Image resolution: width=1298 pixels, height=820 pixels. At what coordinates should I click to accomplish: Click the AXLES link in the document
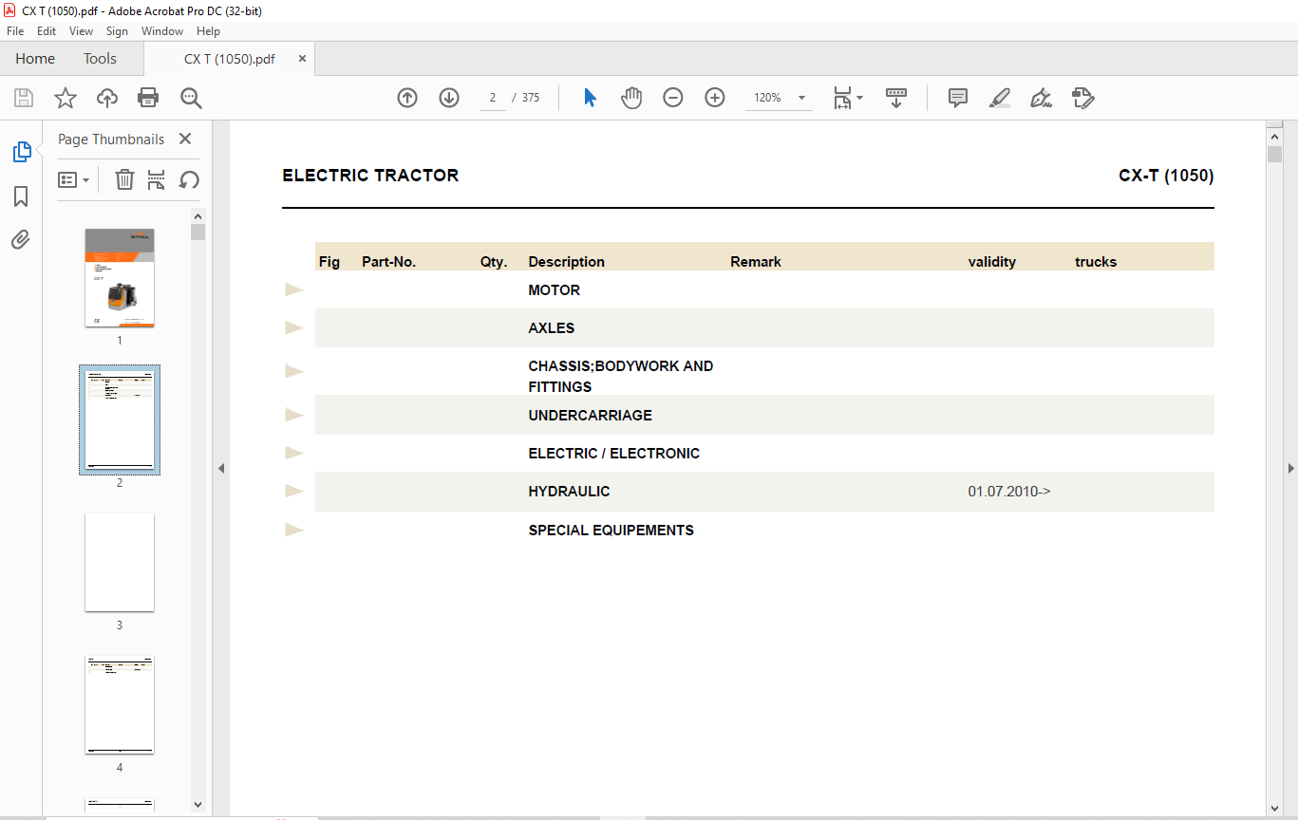tap(552, 328)
